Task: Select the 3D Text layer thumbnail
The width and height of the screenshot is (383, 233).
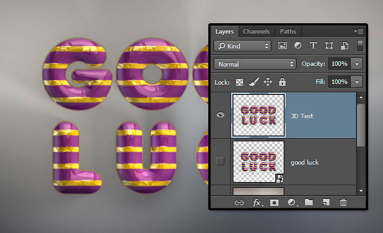Action: [x=259, y=115]
